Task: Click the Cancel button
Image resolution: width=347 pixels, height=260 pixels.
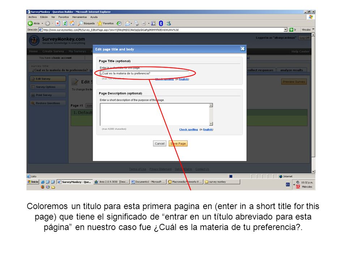Action: pyautogui.click(x=159, y=143)
